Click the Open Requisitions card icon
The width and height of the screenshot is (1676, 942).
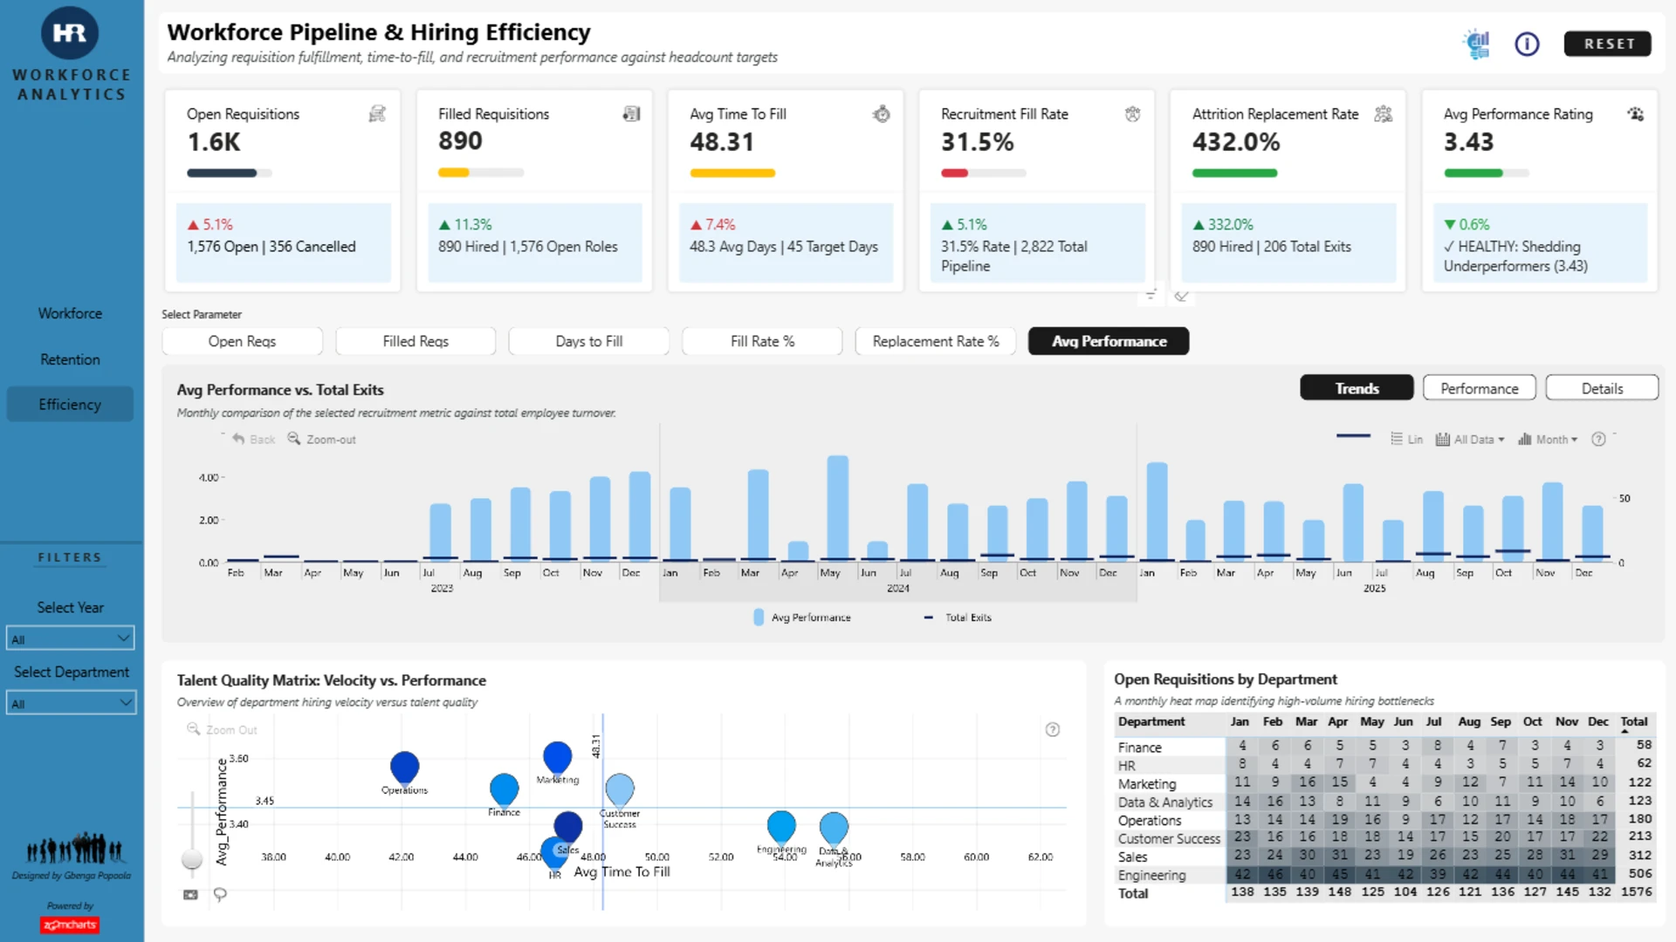pos(377,113)
